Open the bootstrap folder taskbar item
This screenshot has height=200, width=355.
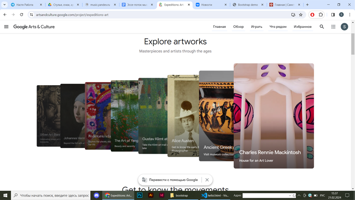pos(183,195)
